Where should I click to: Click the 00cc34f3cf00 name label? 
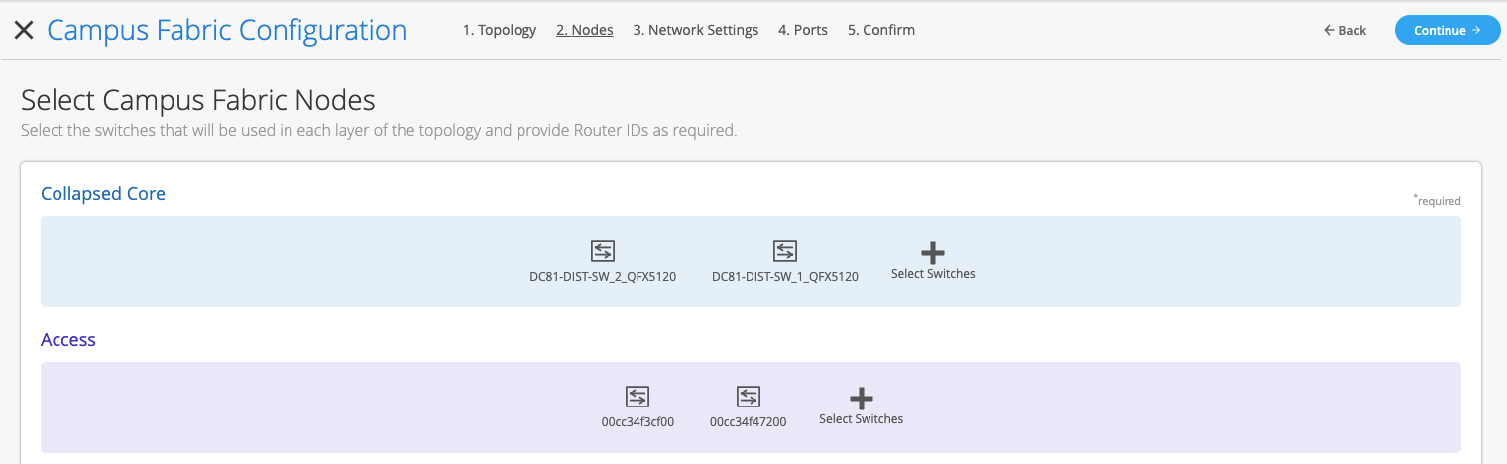[638, 421]
